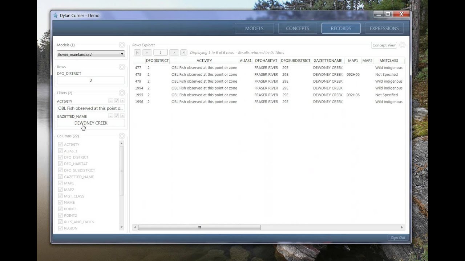This screenshot has height=261, width=465.
Task: Toggle the ACTIVITY column checkbox
Action: 60,144
